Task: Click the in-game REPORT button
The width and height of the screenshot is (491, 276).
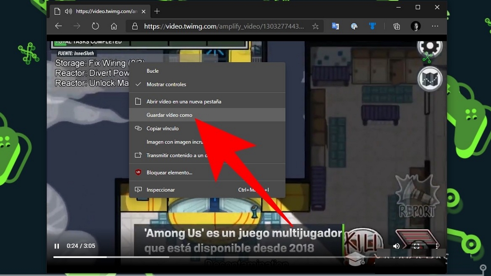Action: click(x=417, y=197)
